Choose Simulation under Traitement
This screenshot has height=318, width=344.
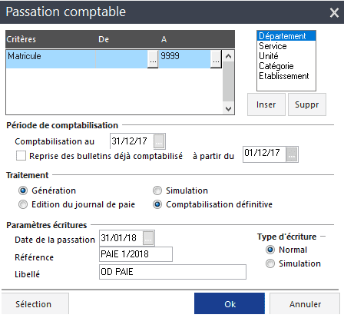click(157, 190)
